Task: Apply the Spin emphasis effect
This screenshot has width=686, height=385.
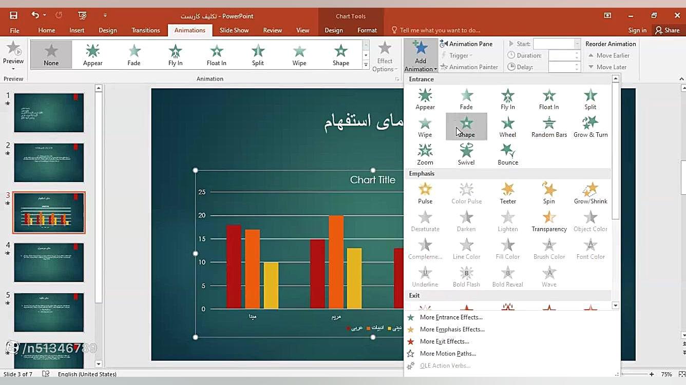Action: click(549, 193)
